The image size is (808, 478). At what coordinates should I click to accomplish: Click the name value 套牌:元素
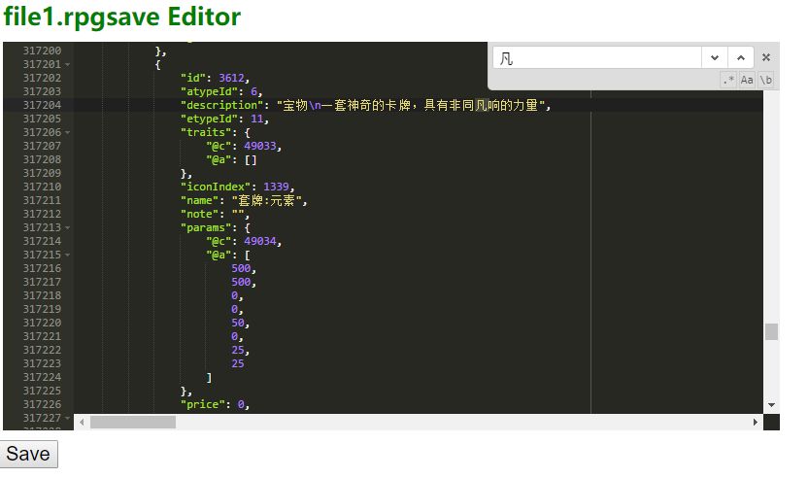click(x=266, y=200)
